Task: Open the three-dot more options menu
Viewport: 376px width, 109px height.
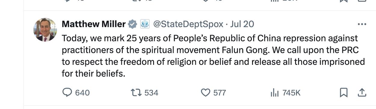Action: (361, 24)
